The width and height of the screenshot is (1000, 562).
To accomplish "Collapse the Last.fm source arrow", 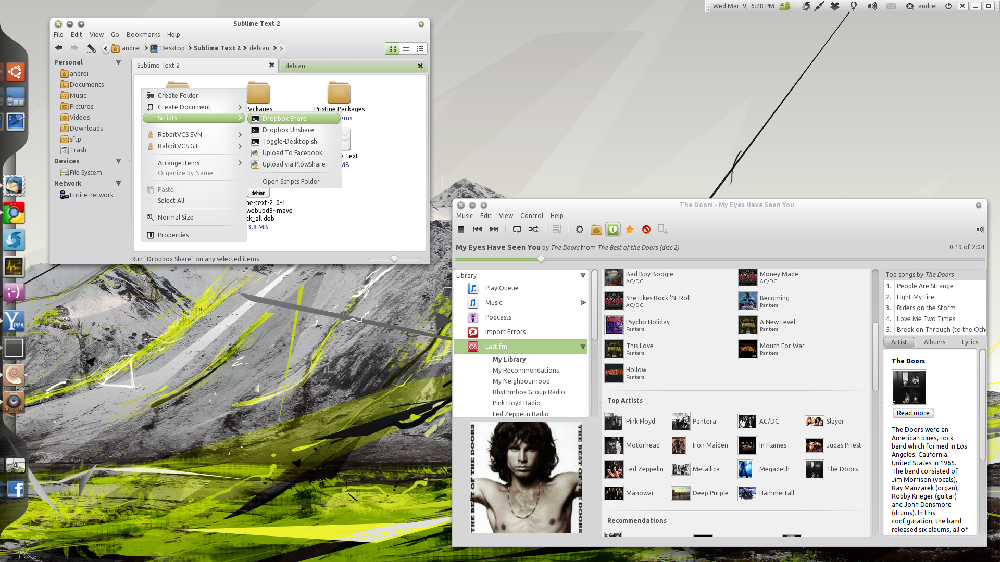I will (583, 347).
